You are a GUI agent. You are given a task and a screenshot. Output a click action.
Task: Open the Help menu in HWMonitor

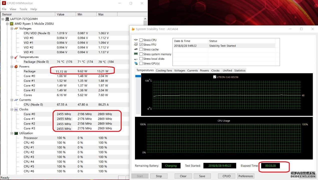point(34,9)
